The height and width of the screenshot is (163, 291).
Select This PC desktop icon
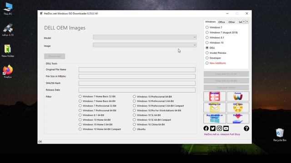coord(8,9)
